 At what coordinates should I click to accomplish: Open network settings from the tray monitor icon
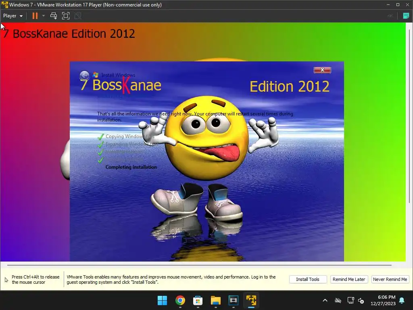[350, 300]
